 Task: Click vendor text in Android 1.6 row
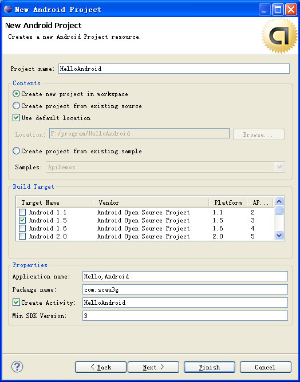click(143, 228)
